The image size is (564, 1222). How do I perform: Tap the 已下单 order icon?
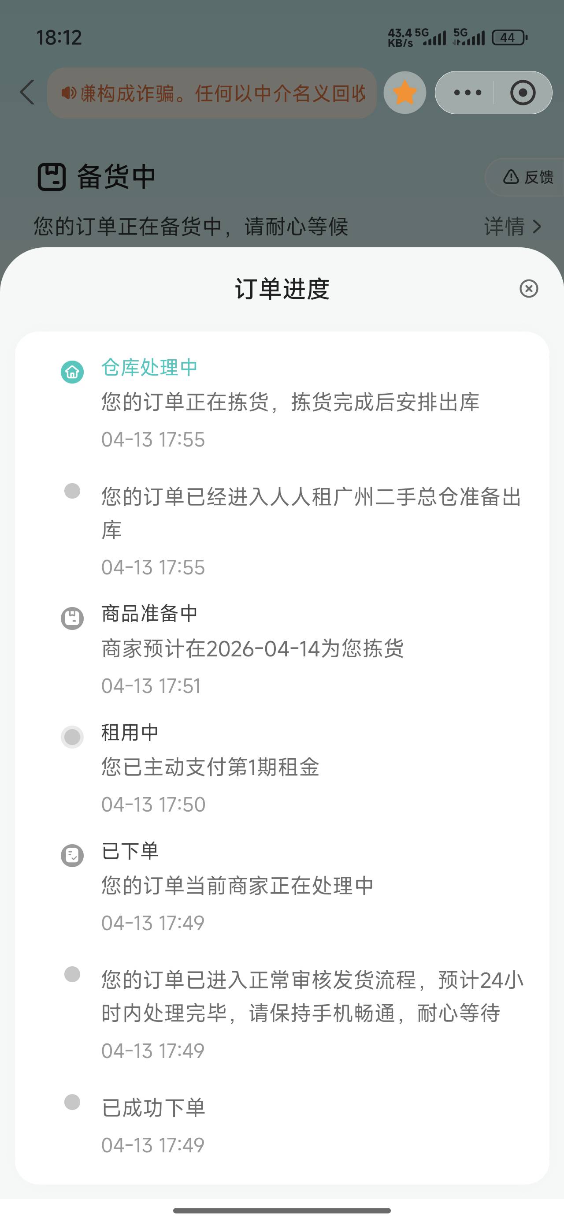[72, 855]
